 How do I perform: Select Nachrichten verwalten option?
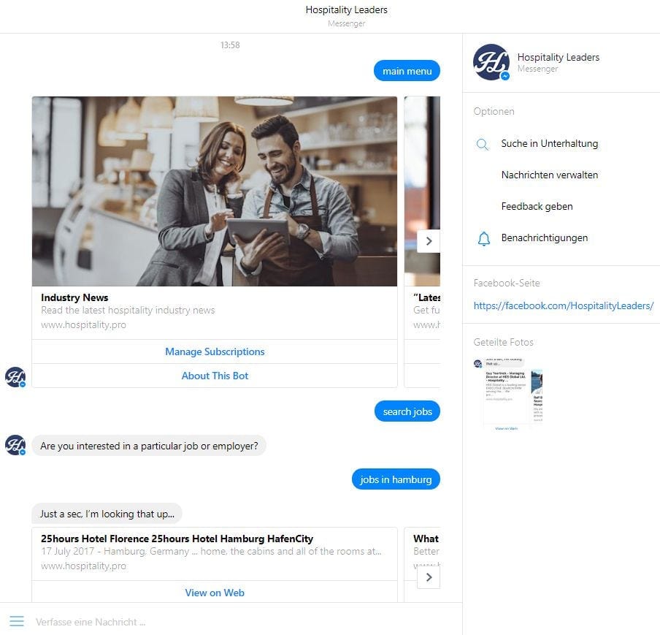tap(549, 175)
